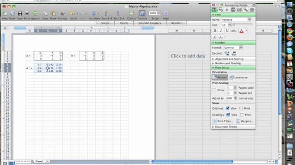Click the New workbook toolbar icon

tap(5, 13)
